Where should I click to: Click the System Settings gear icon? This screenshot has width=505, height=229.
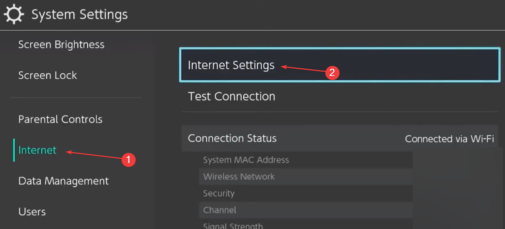click(x=14, y=14)
